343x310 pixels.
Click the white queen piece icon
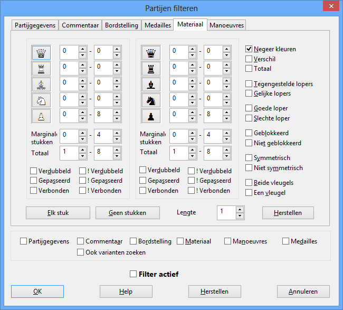(x=41, y=52)
